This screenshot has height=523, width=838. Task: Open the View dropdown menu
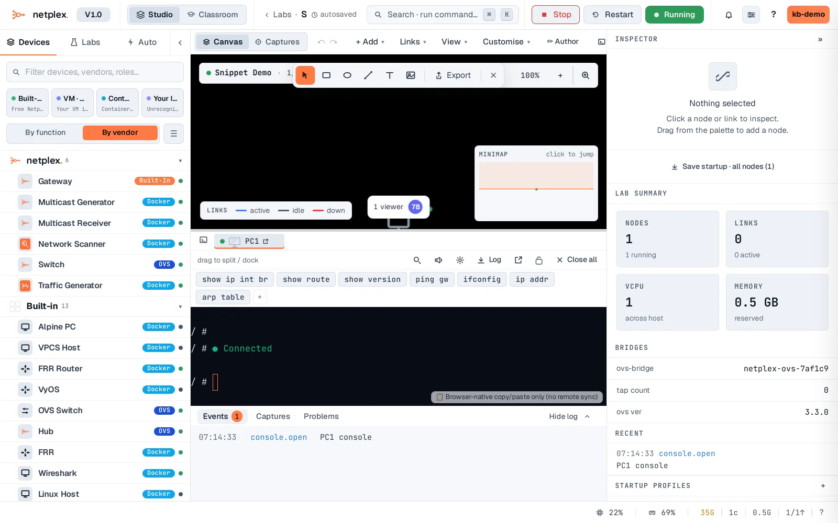click(x=454, y=42)
